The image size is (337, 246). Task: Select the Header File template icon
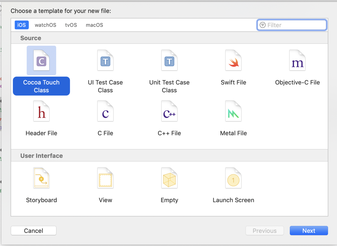click(41, 111)
